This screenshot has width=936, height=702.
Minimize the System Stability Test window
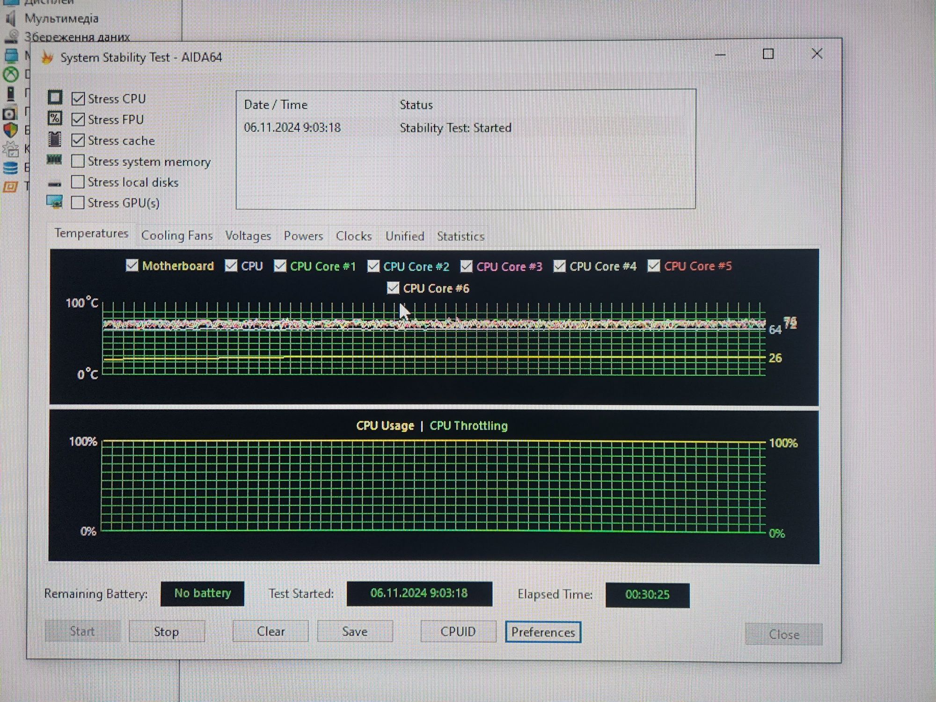click(x=720, y=55)
